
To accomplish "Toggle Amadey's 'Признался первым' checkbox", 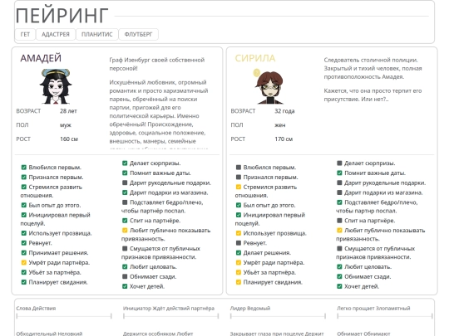I will 24,178.
